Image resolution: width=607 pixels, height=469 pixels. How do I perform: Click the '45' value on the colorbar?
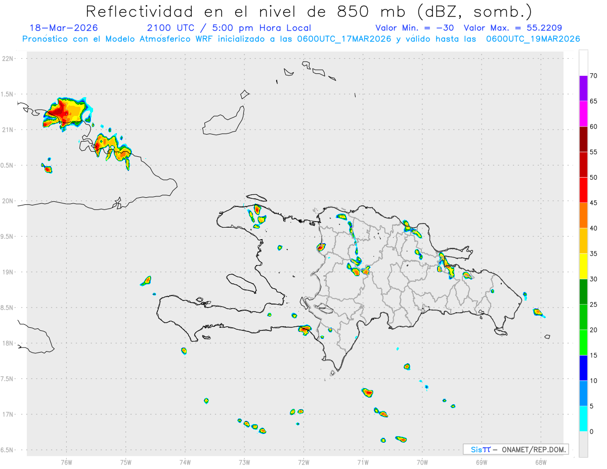coord(593,203)
